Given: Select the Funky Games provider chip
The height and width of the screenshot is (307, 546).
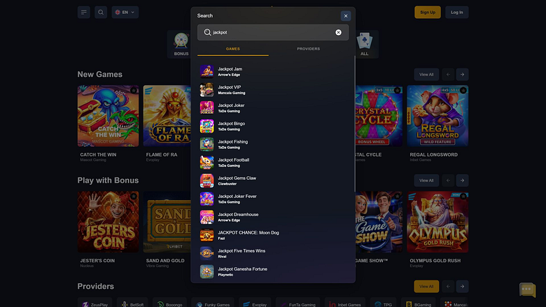Looking at the screenshot, I should pos(213,304).
